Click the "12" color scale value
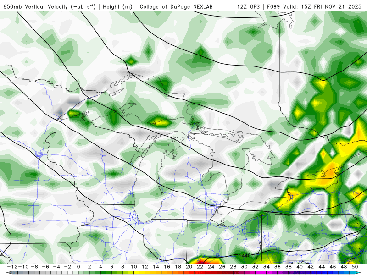The image size is (367, 275). click(145, 267)
